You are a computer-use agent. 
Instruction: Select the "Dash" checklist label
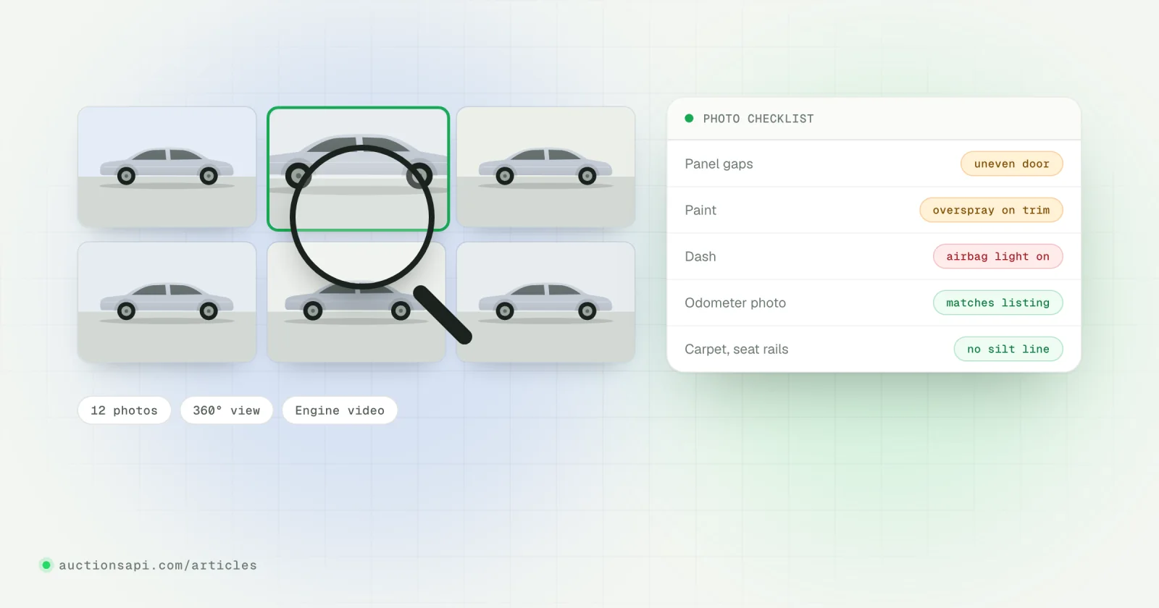(x=700, y=256)
